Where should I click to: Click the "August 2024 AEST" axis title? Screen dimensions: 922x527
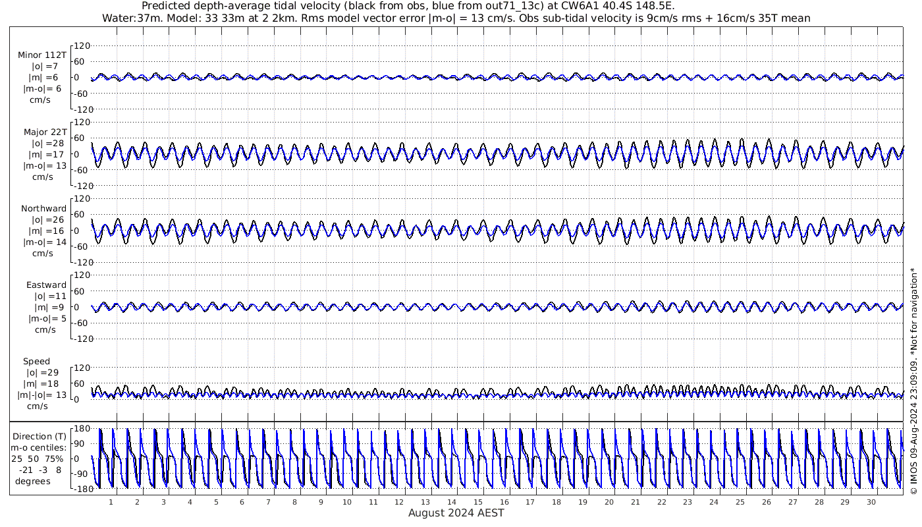click(x=456, y=513)
